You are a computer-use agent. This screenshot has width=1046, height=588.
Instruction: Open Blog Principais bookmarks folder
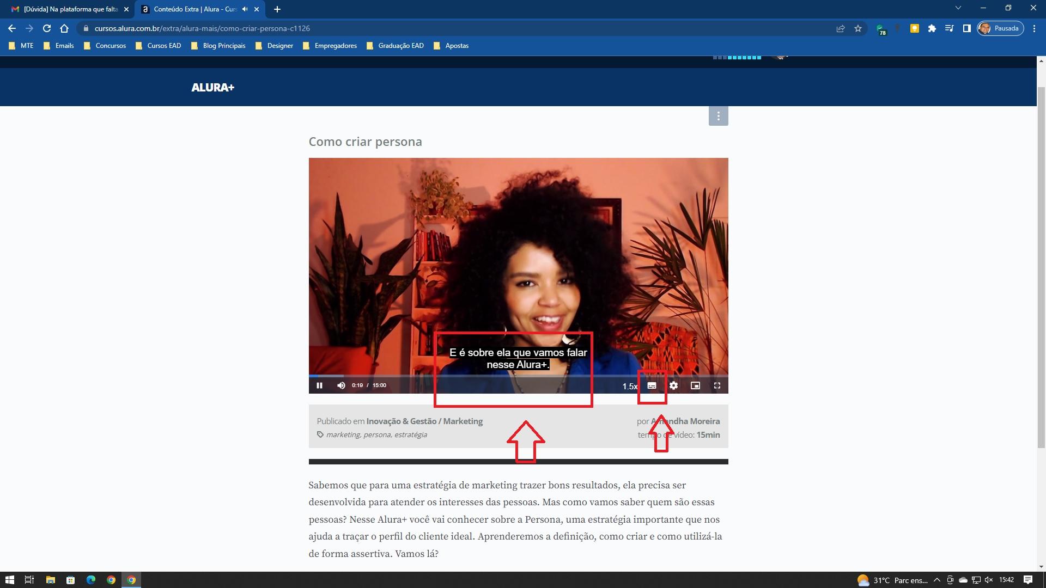218,46
